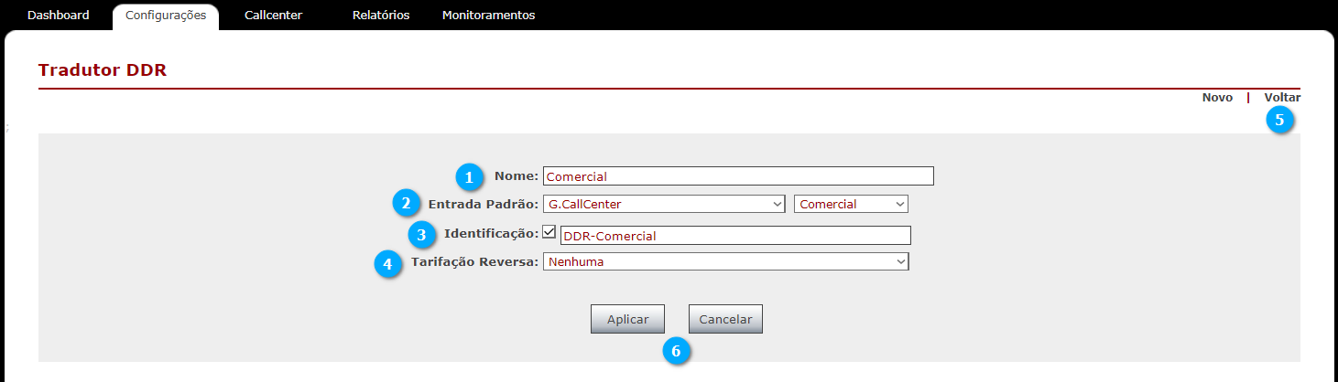This screenshot has width=1338, height=382.
Task: Toggle the Identificação checkbox
Action: pyautogui.click(x=549, y=232)
